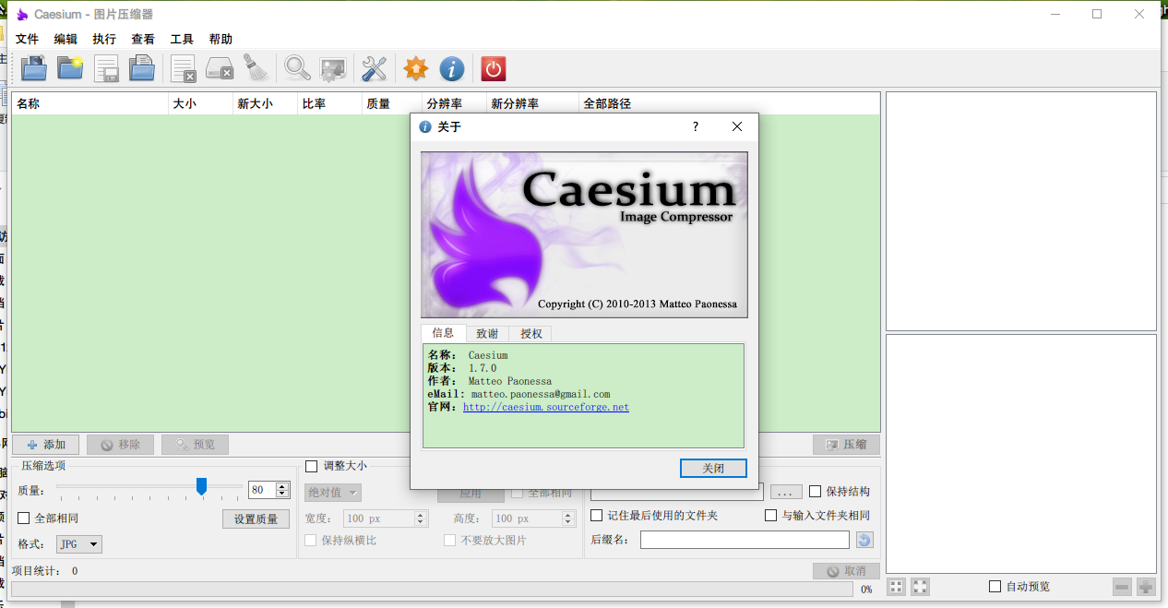Select the Add Pictures toolbar icon
Image resolution: width=1168 pixels, height=608 pixels.
pyautogui.click(x=33, y=68)
